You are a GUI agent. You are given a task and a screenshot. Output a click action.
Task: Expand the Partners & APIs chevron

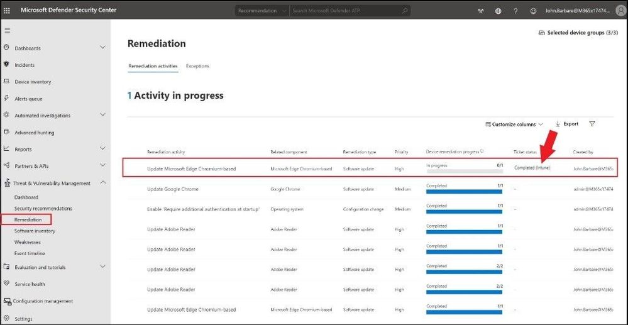102,165
